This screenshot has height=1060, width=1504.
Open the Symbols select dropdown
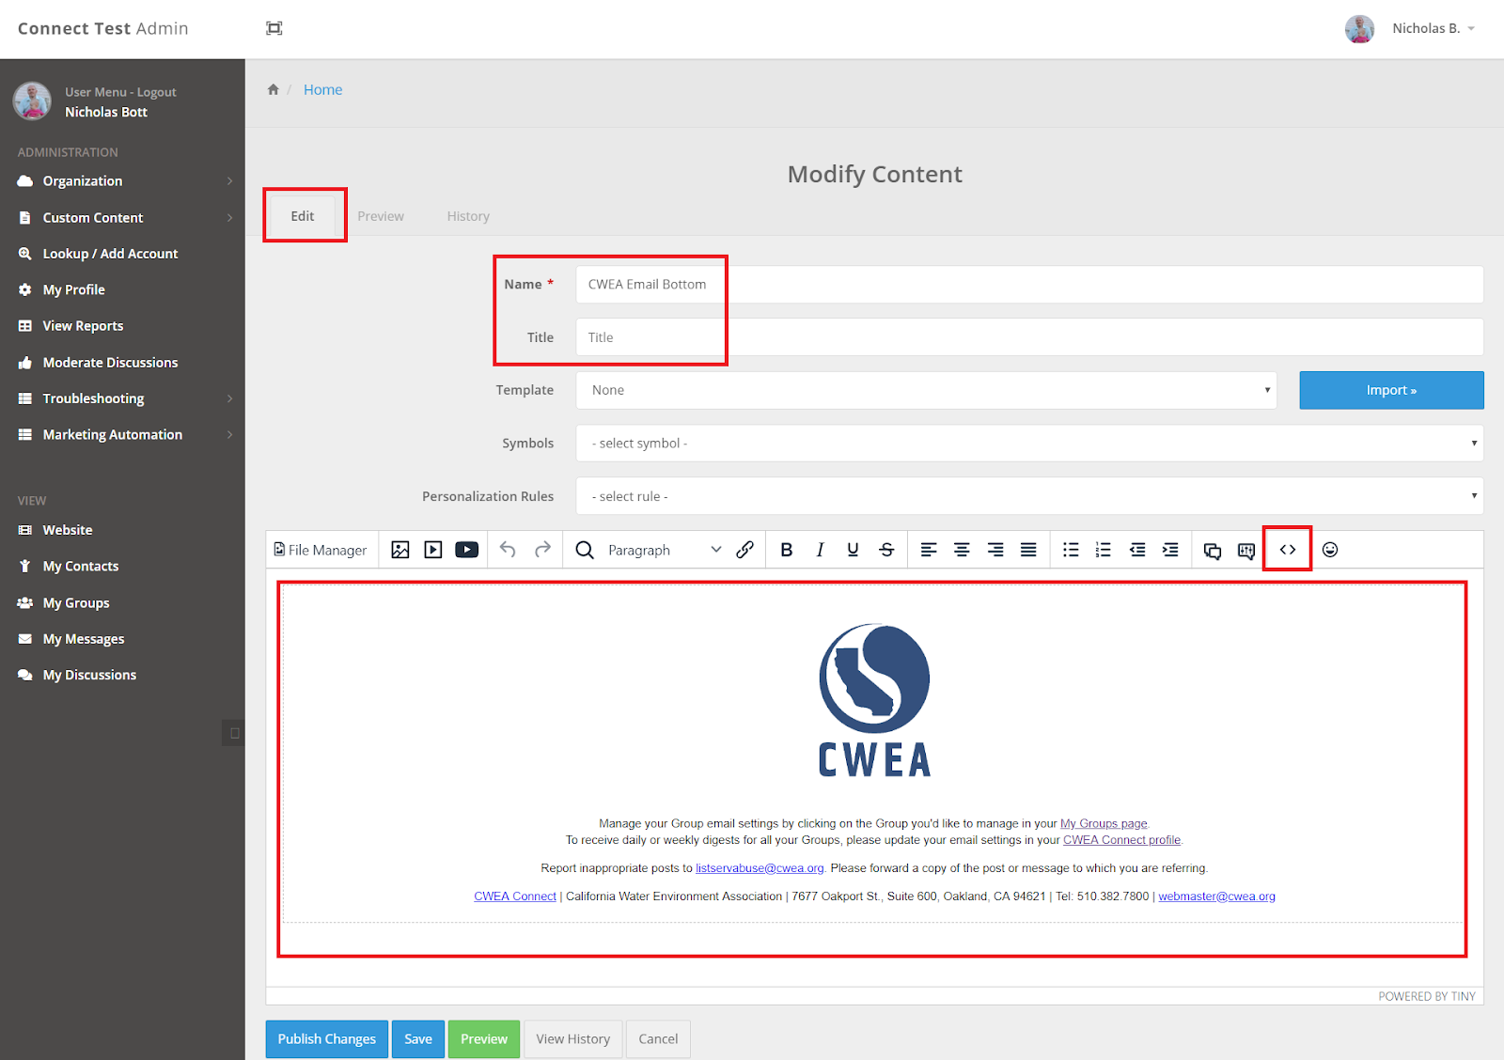[x=1030, y=443]
